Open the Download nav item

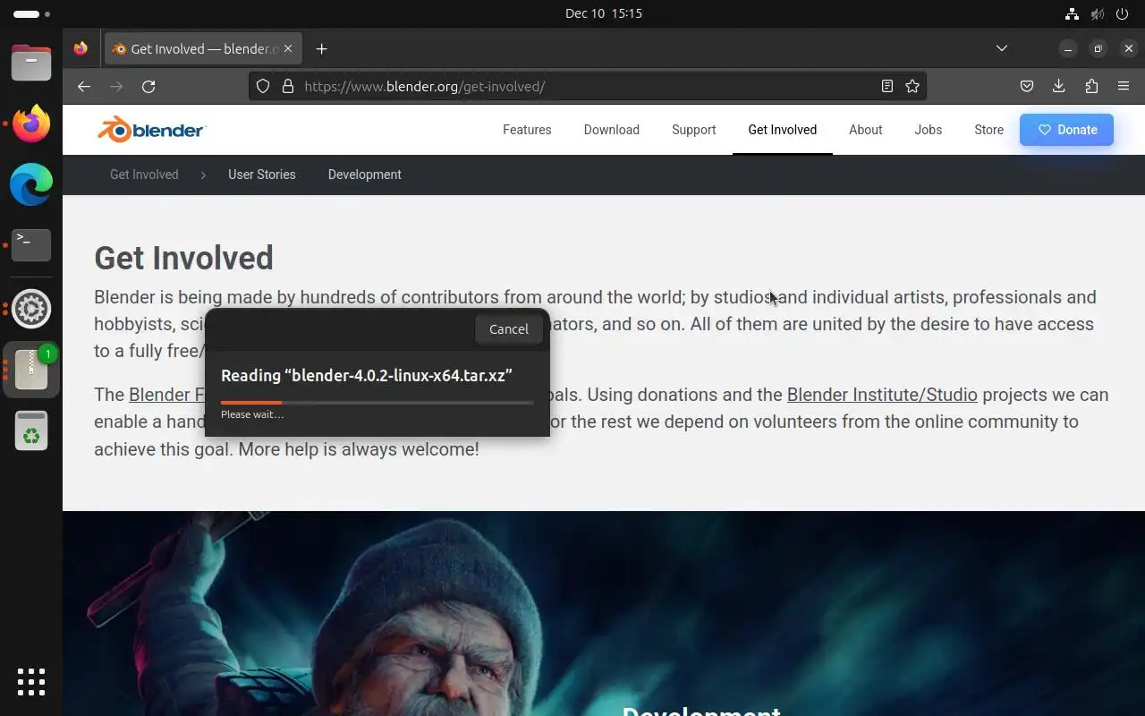[x=612, y=130]
